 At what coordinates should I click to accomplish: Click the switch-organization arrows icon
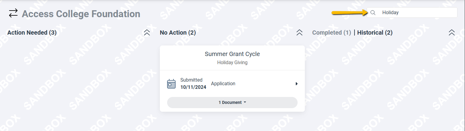(13, 13)
